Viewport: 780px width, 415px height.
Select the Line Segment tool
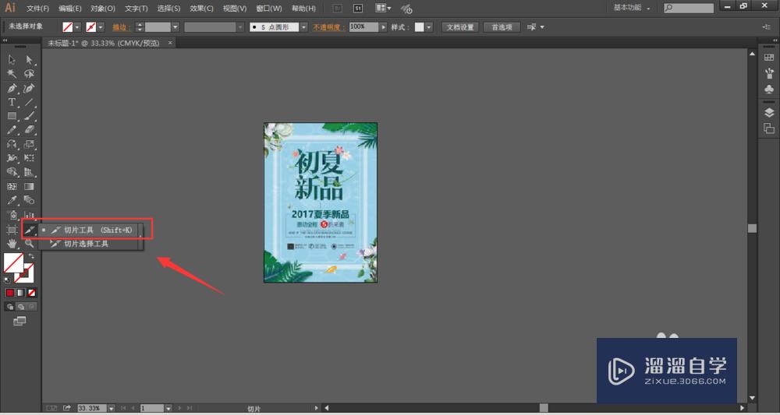tap(29, 102)
